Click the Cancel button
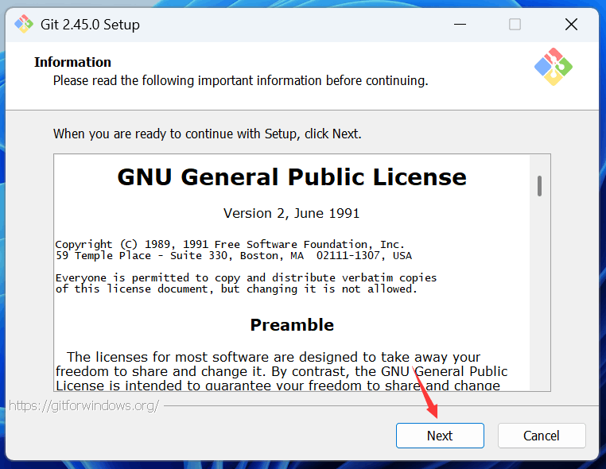 coord(542,436)
